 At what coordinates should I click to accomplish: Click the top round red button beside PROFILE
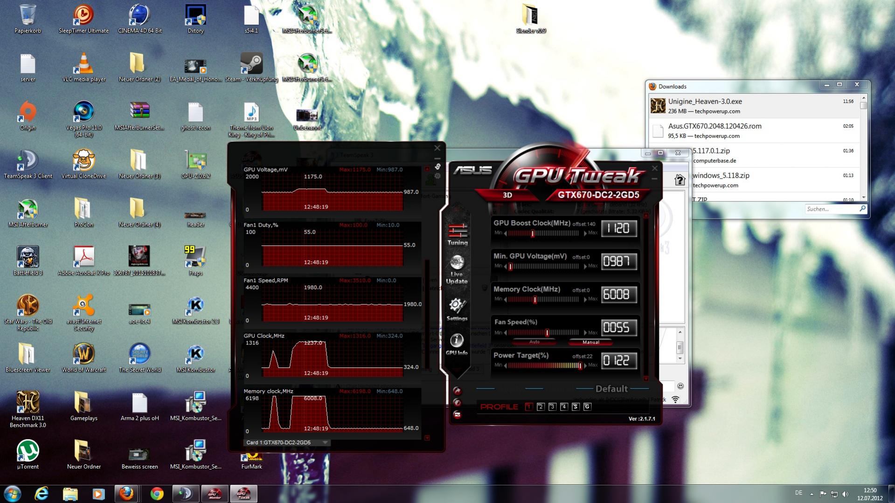click(457, 391)
